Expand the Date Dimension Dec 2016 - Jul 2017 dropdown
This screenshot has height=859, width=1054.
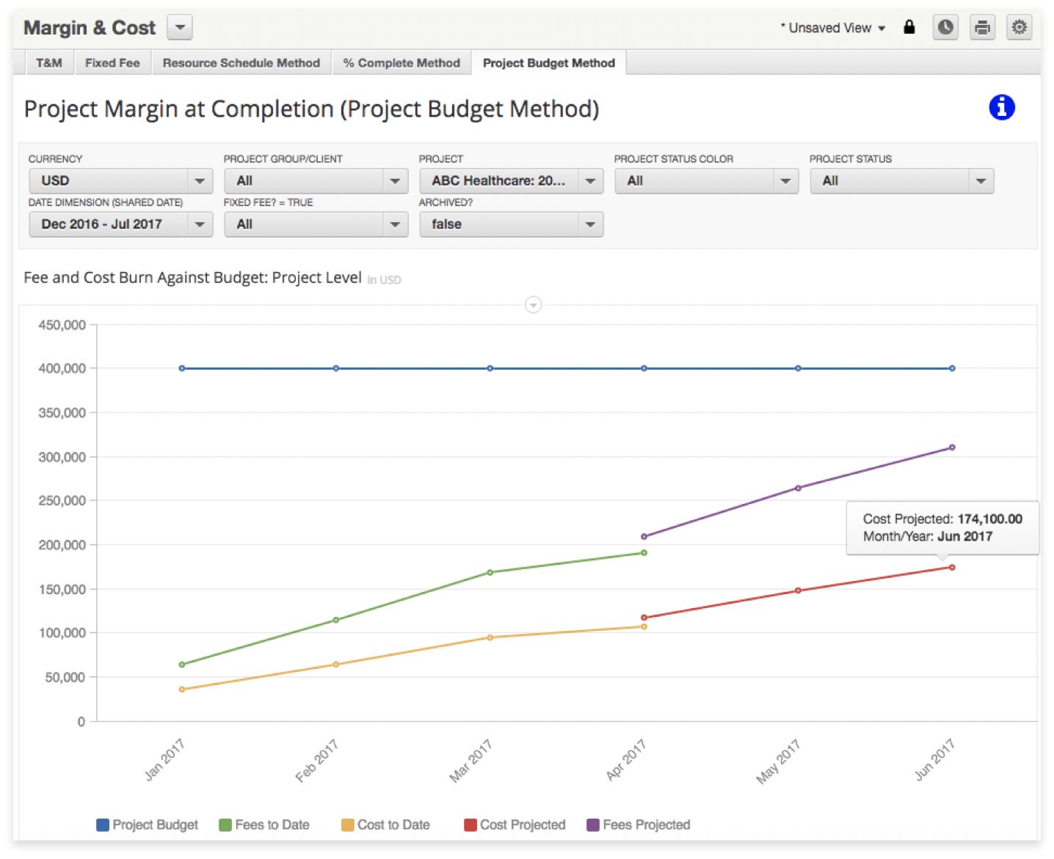121,224
